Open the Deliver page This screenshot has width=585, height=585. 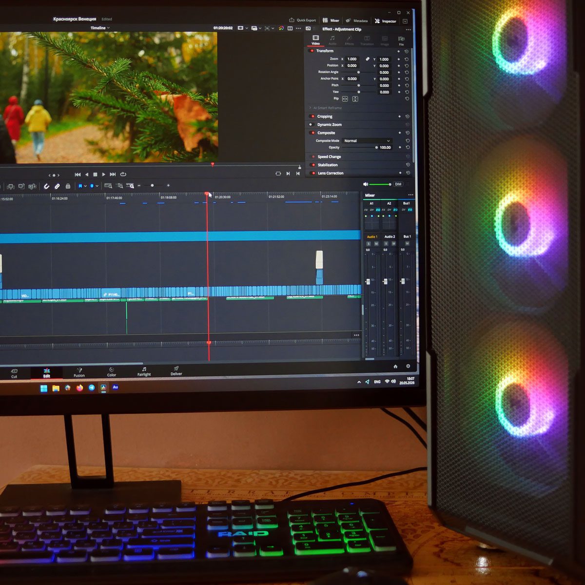coord(176,371)
